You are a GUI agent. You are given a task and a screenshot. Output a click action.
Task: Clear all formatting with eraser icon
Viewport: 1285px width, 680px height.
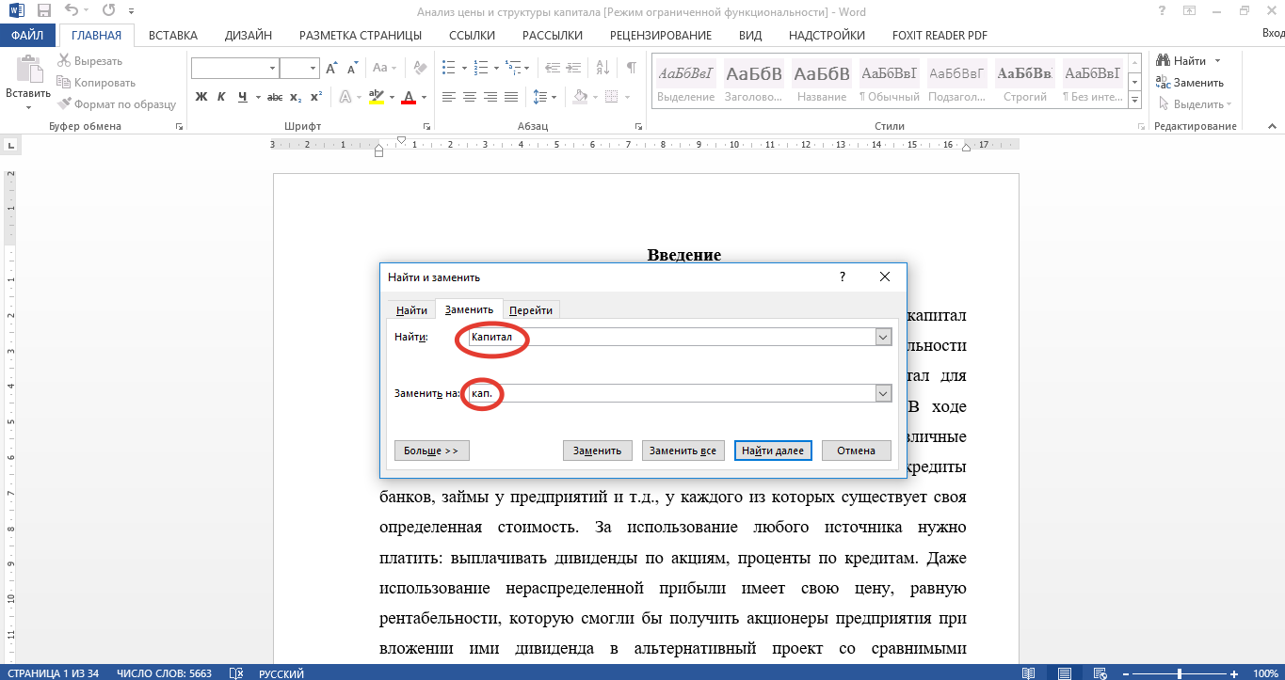coord(419,69)
